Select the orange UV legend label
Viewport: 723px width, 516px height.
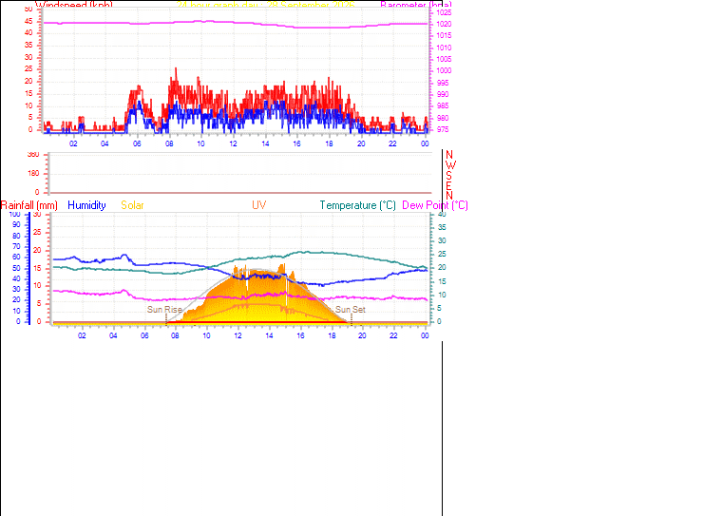(x=258, y=205)
